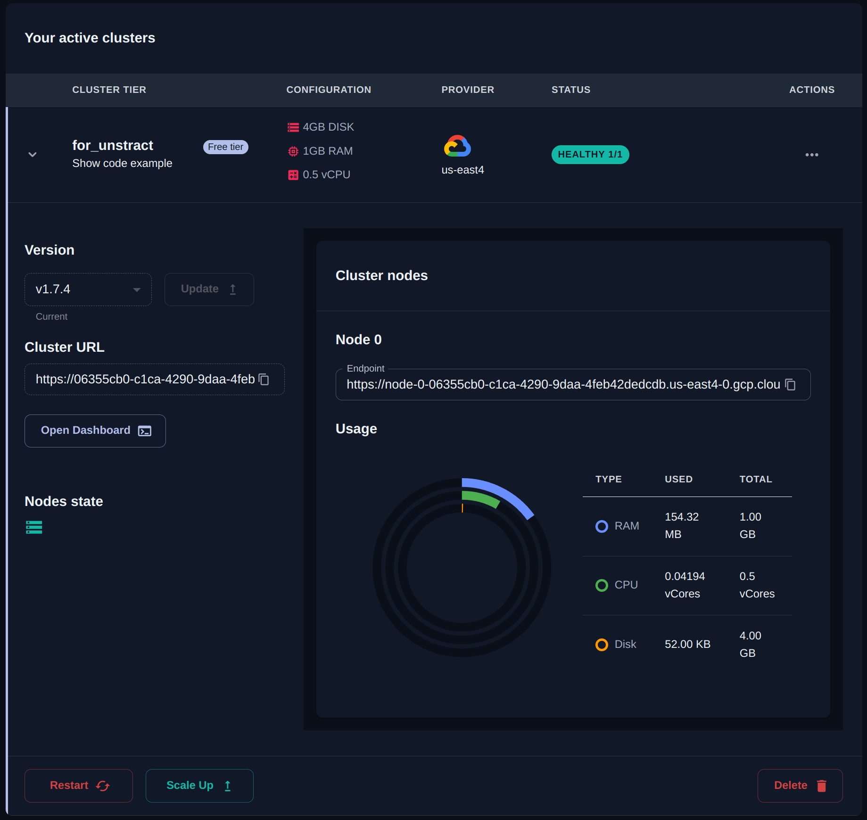Click the us-east4 region label

click(x=462, y=170)
